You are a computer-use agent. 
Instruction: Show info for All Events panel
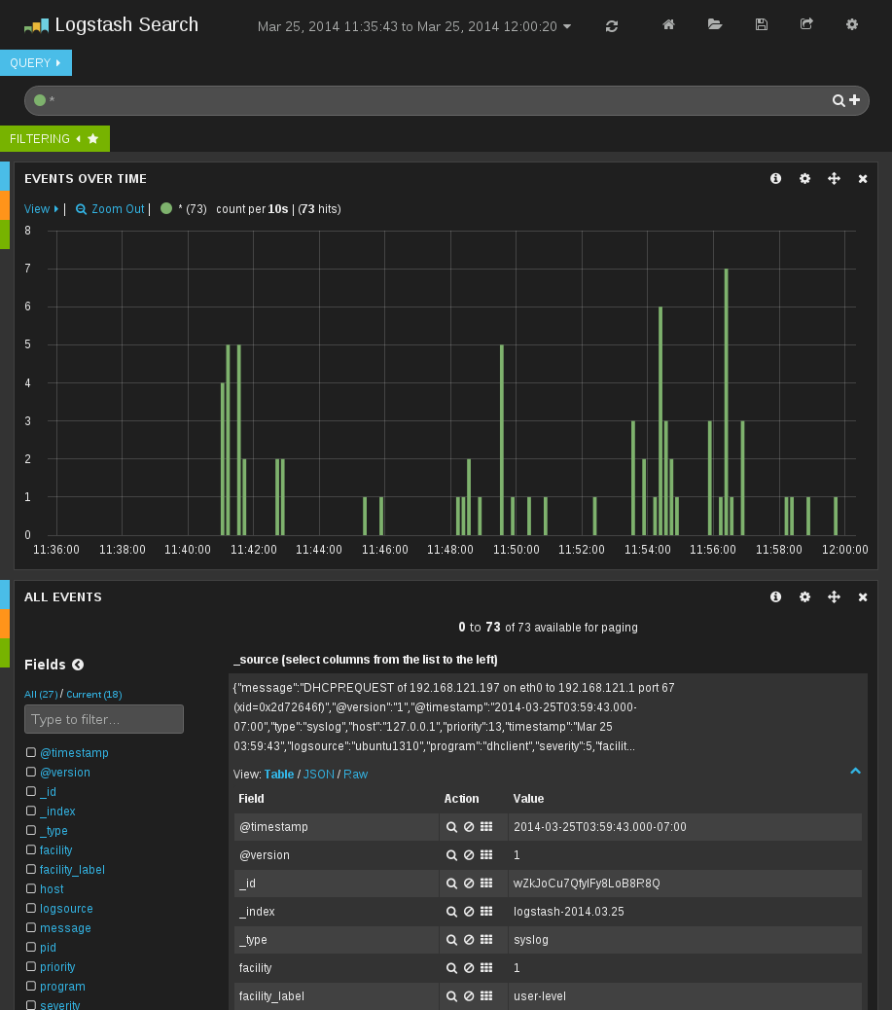(x=775, y=596)
